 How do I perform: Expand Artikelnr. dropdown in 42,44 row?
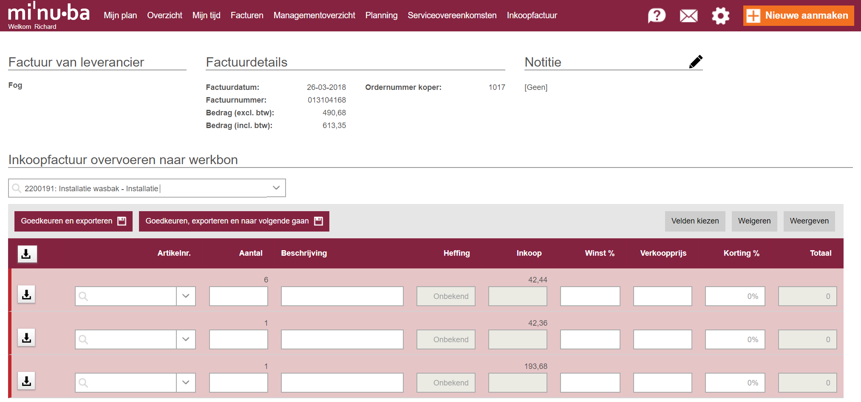tap(186, 296)
